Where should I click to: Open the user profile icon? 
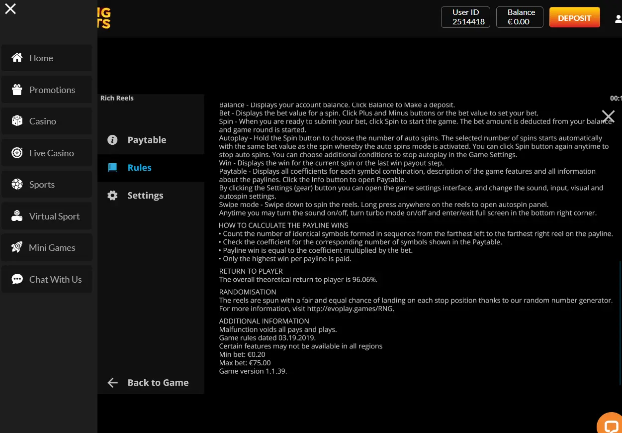pyautogui.click(x=618, y=19)
